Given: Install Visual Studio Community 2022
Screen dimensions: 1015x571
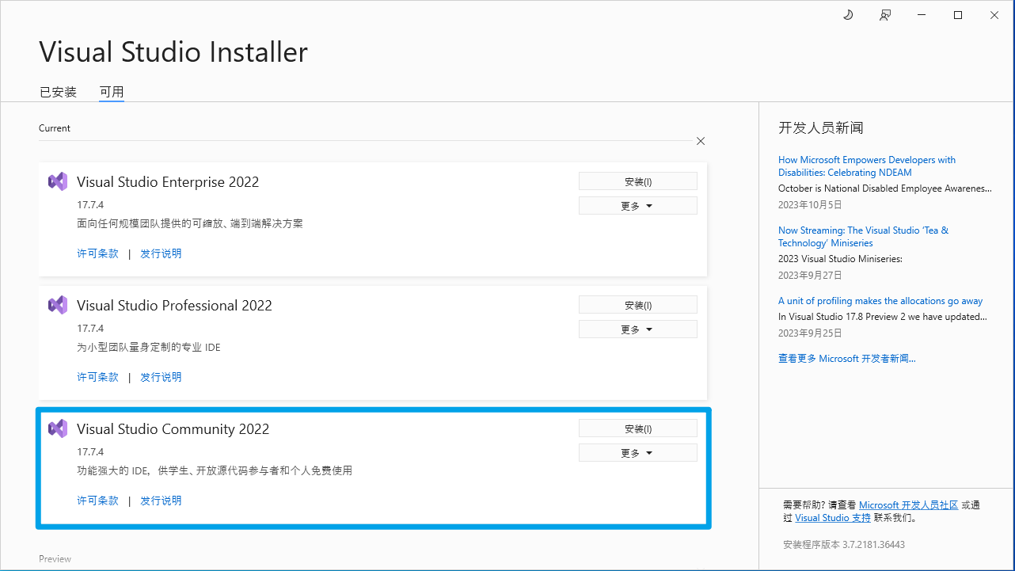Looking at the screenshot, I should click(x=638, y=428).
